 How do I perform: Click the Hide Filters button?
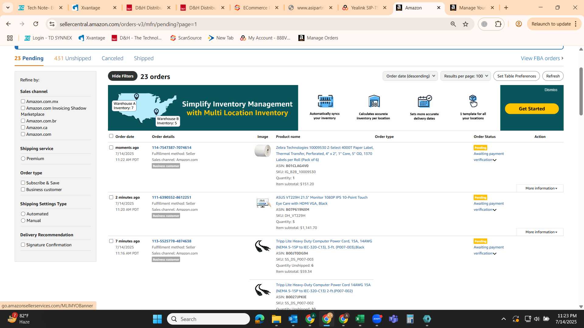coord(123,76)
